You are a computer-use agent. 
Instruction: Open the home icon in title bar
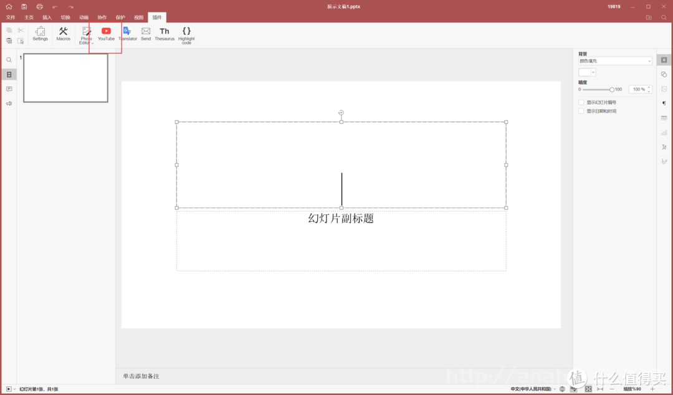pyautogui.click(x=9, y=6)
